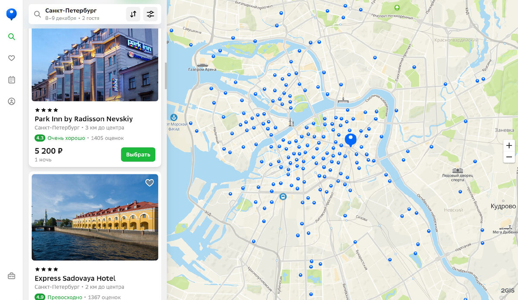Open briefcase icon at sidebar bottom
Screen dimensions: 518x300
point(12,276)
